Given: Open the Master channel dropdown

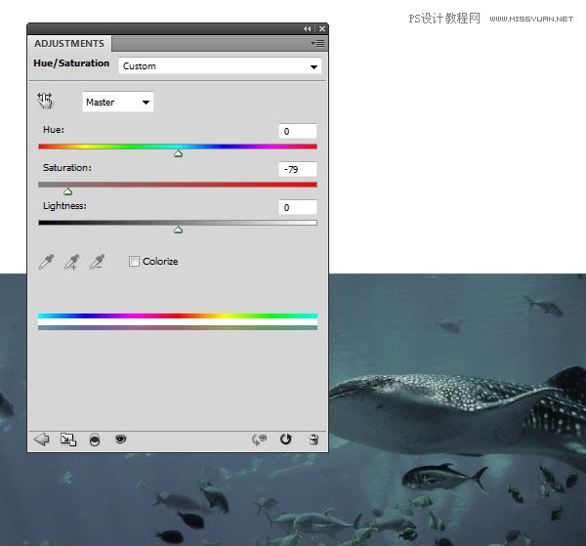Looking at the screenshot, I should (x=117, y=102).
